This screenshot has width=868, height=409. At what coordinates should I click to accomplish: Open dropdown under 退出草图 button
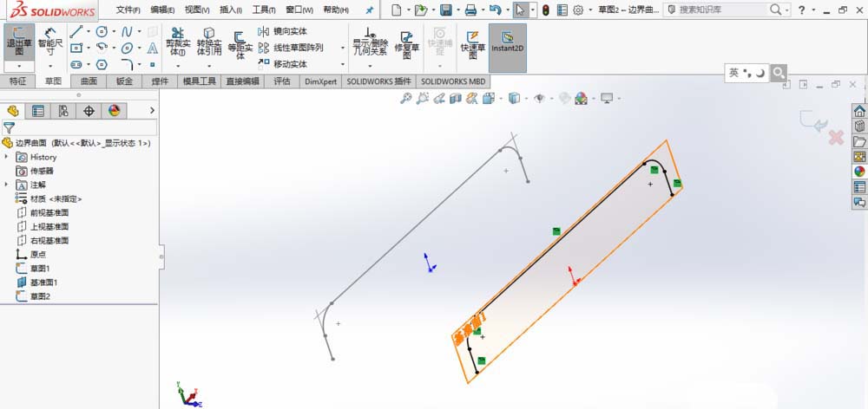(x=19, y=67)
